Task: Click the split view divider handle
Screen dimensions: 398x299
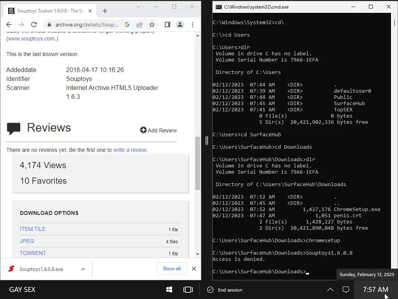Action: tap(207, 140)
